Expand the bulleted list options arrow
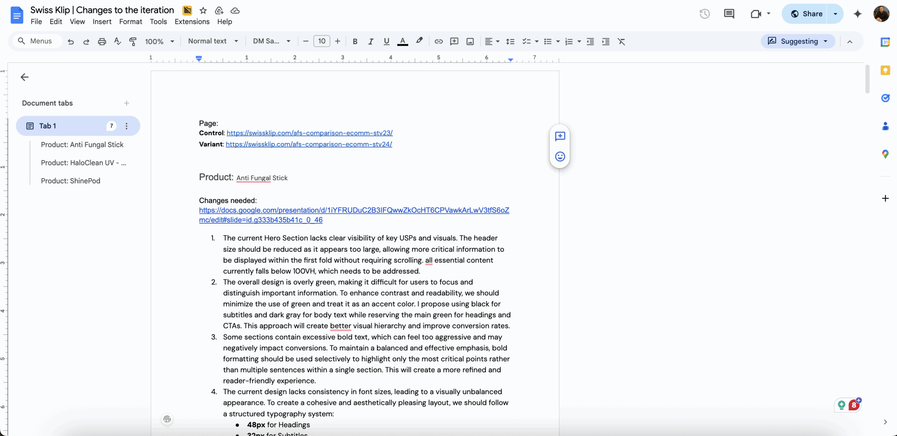Image resolution: width=897 pixels, height=436 pixels. point(557,41)
